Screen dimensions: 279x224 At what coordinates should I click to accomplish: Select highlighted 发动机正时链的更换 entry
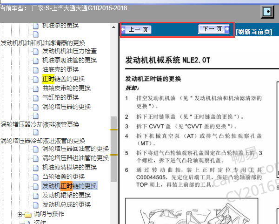(69, 186)
